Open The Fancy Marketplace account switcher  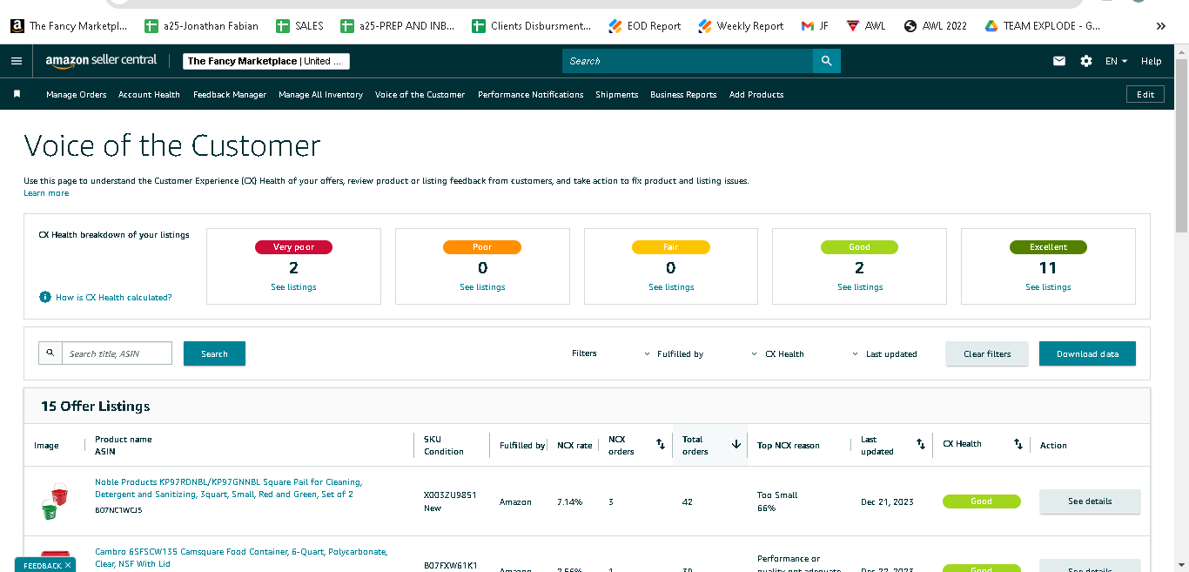(x=266, y=61)
